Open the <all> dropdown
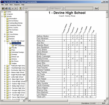109x105 pixels. (x=36, y=8)
